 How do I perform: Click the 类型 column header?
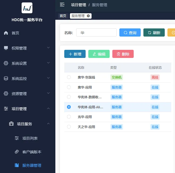[113, 68]
